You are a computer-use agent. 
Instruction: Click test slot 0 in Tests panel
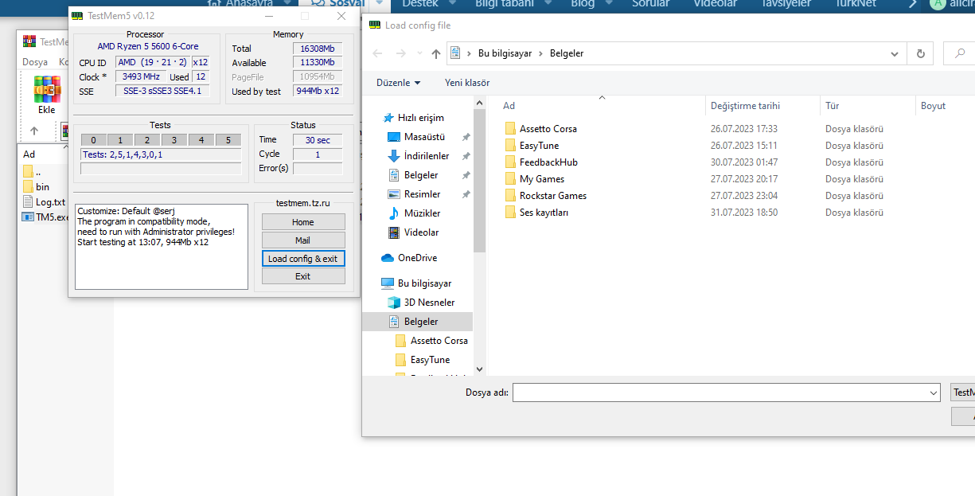[x=93, y=140]
